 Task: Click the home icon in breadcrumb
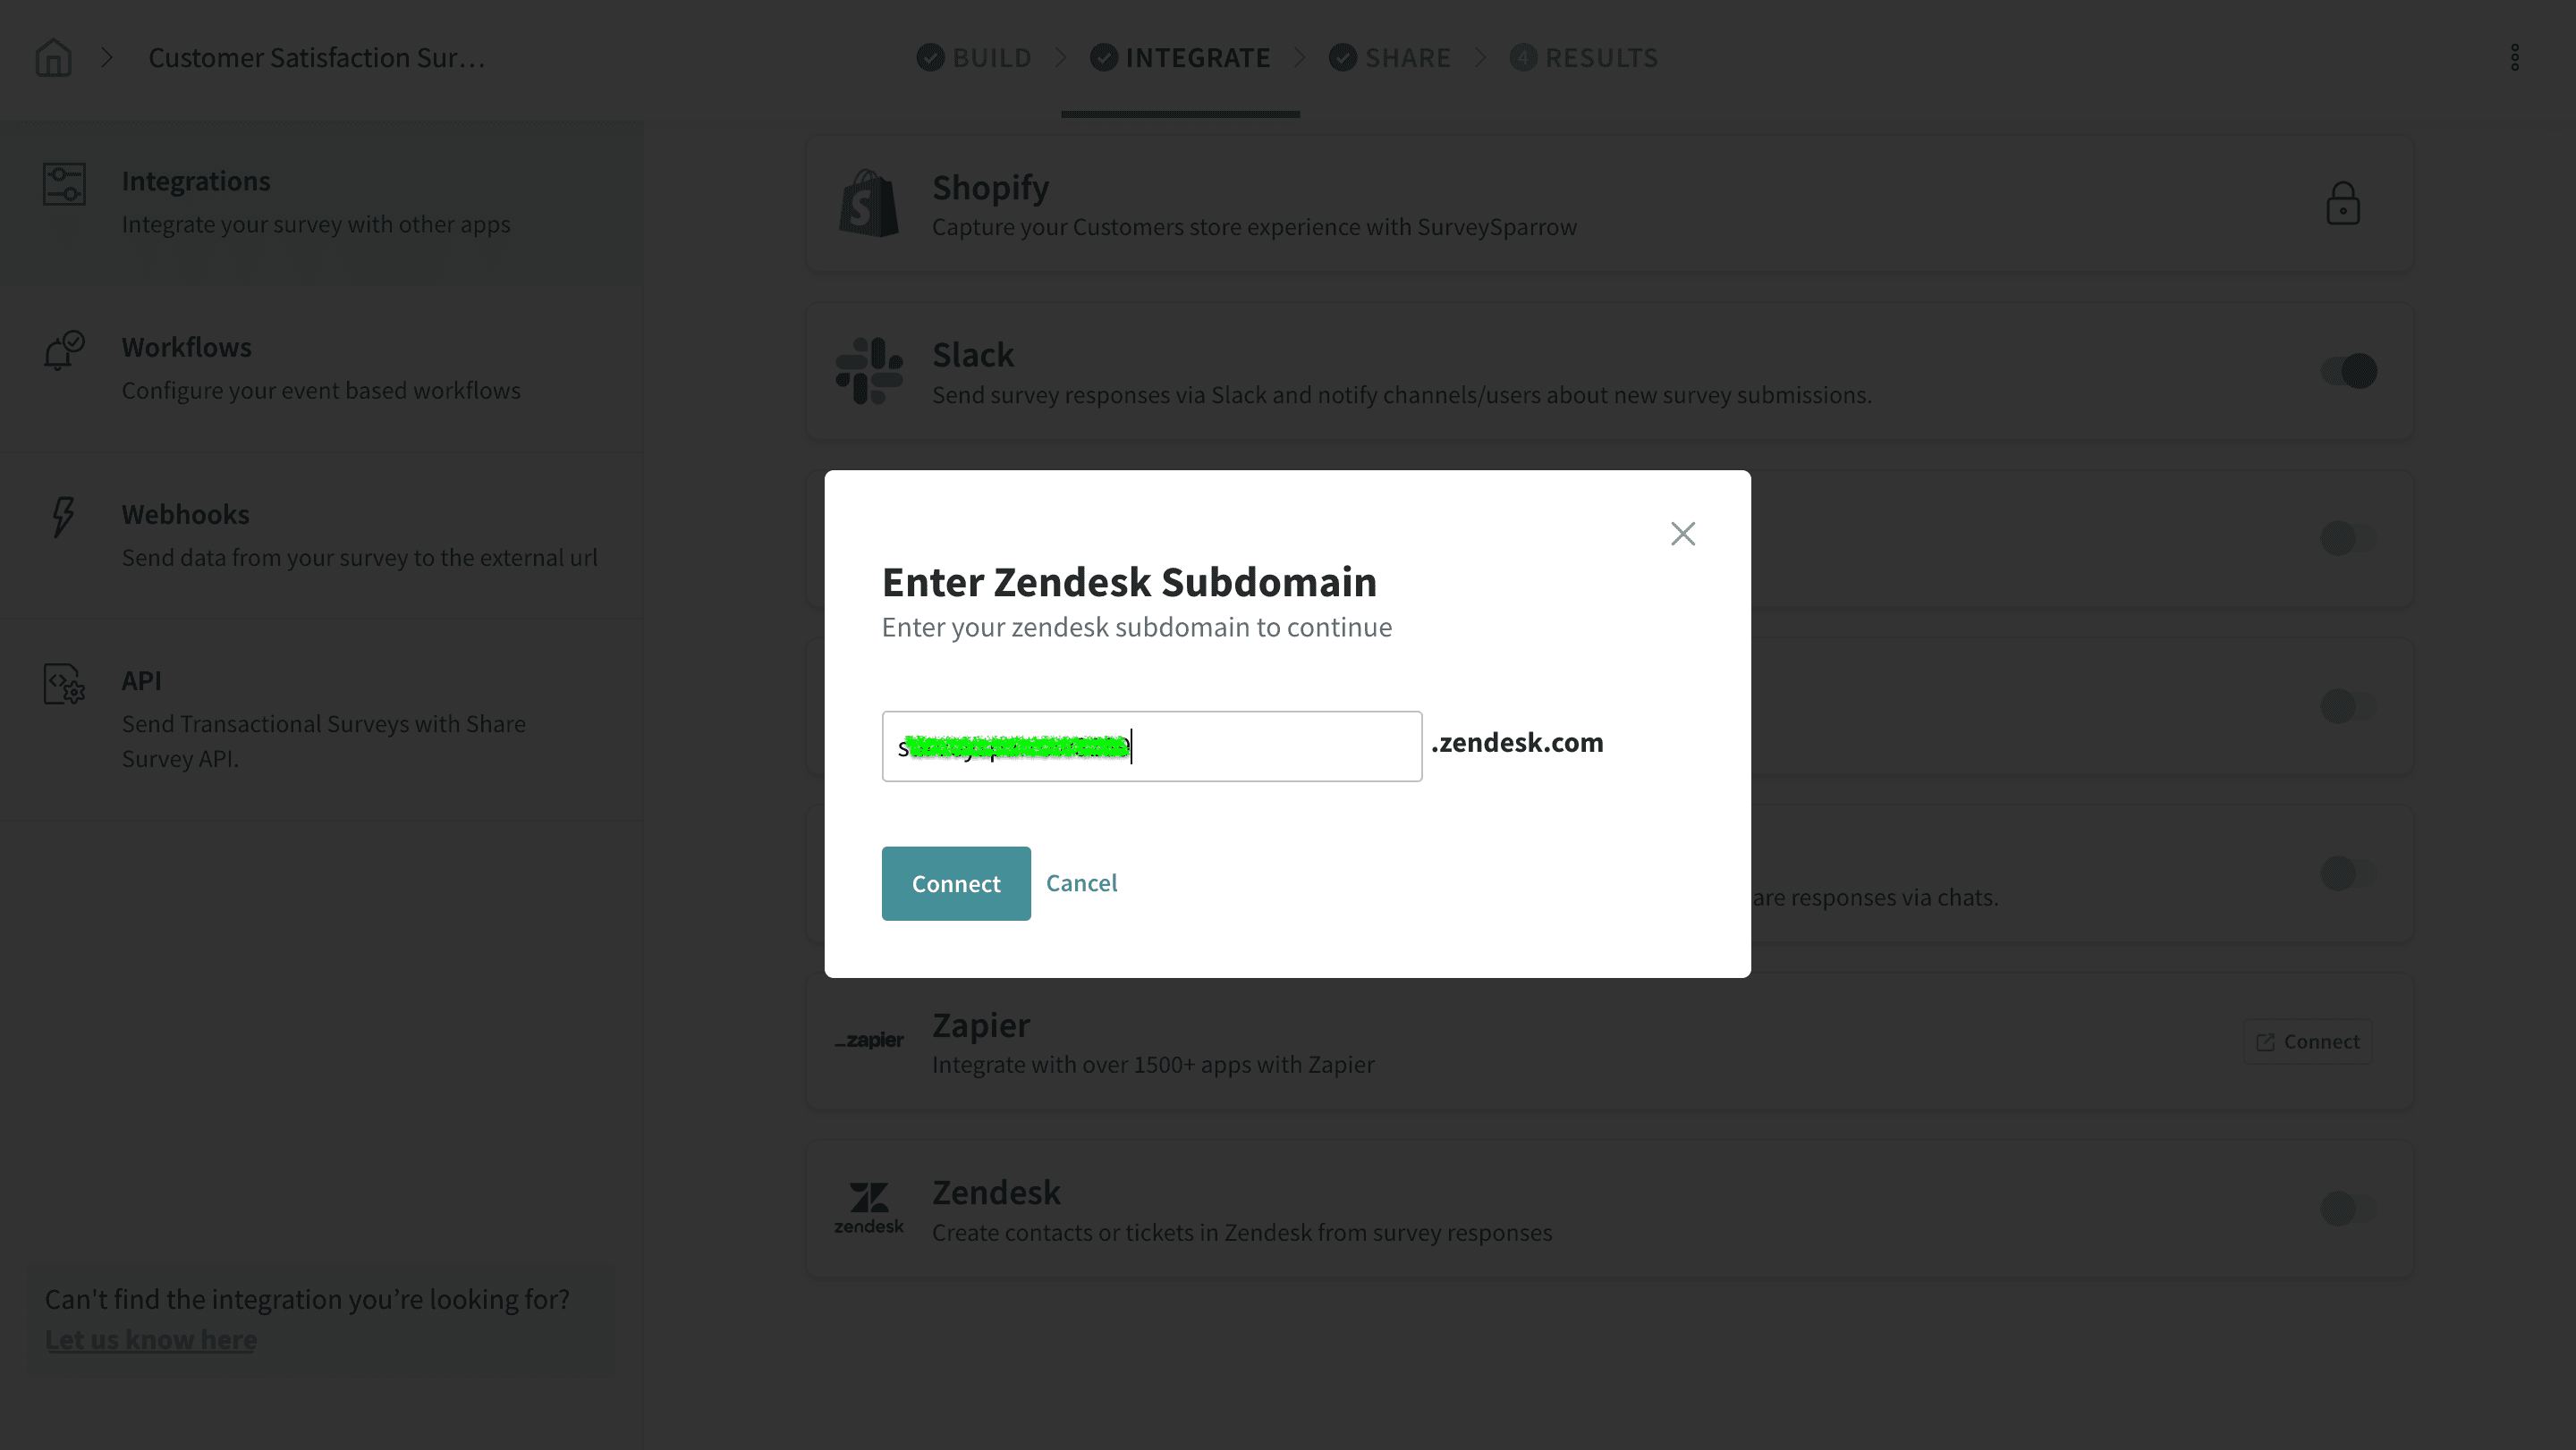coord(54,58)
